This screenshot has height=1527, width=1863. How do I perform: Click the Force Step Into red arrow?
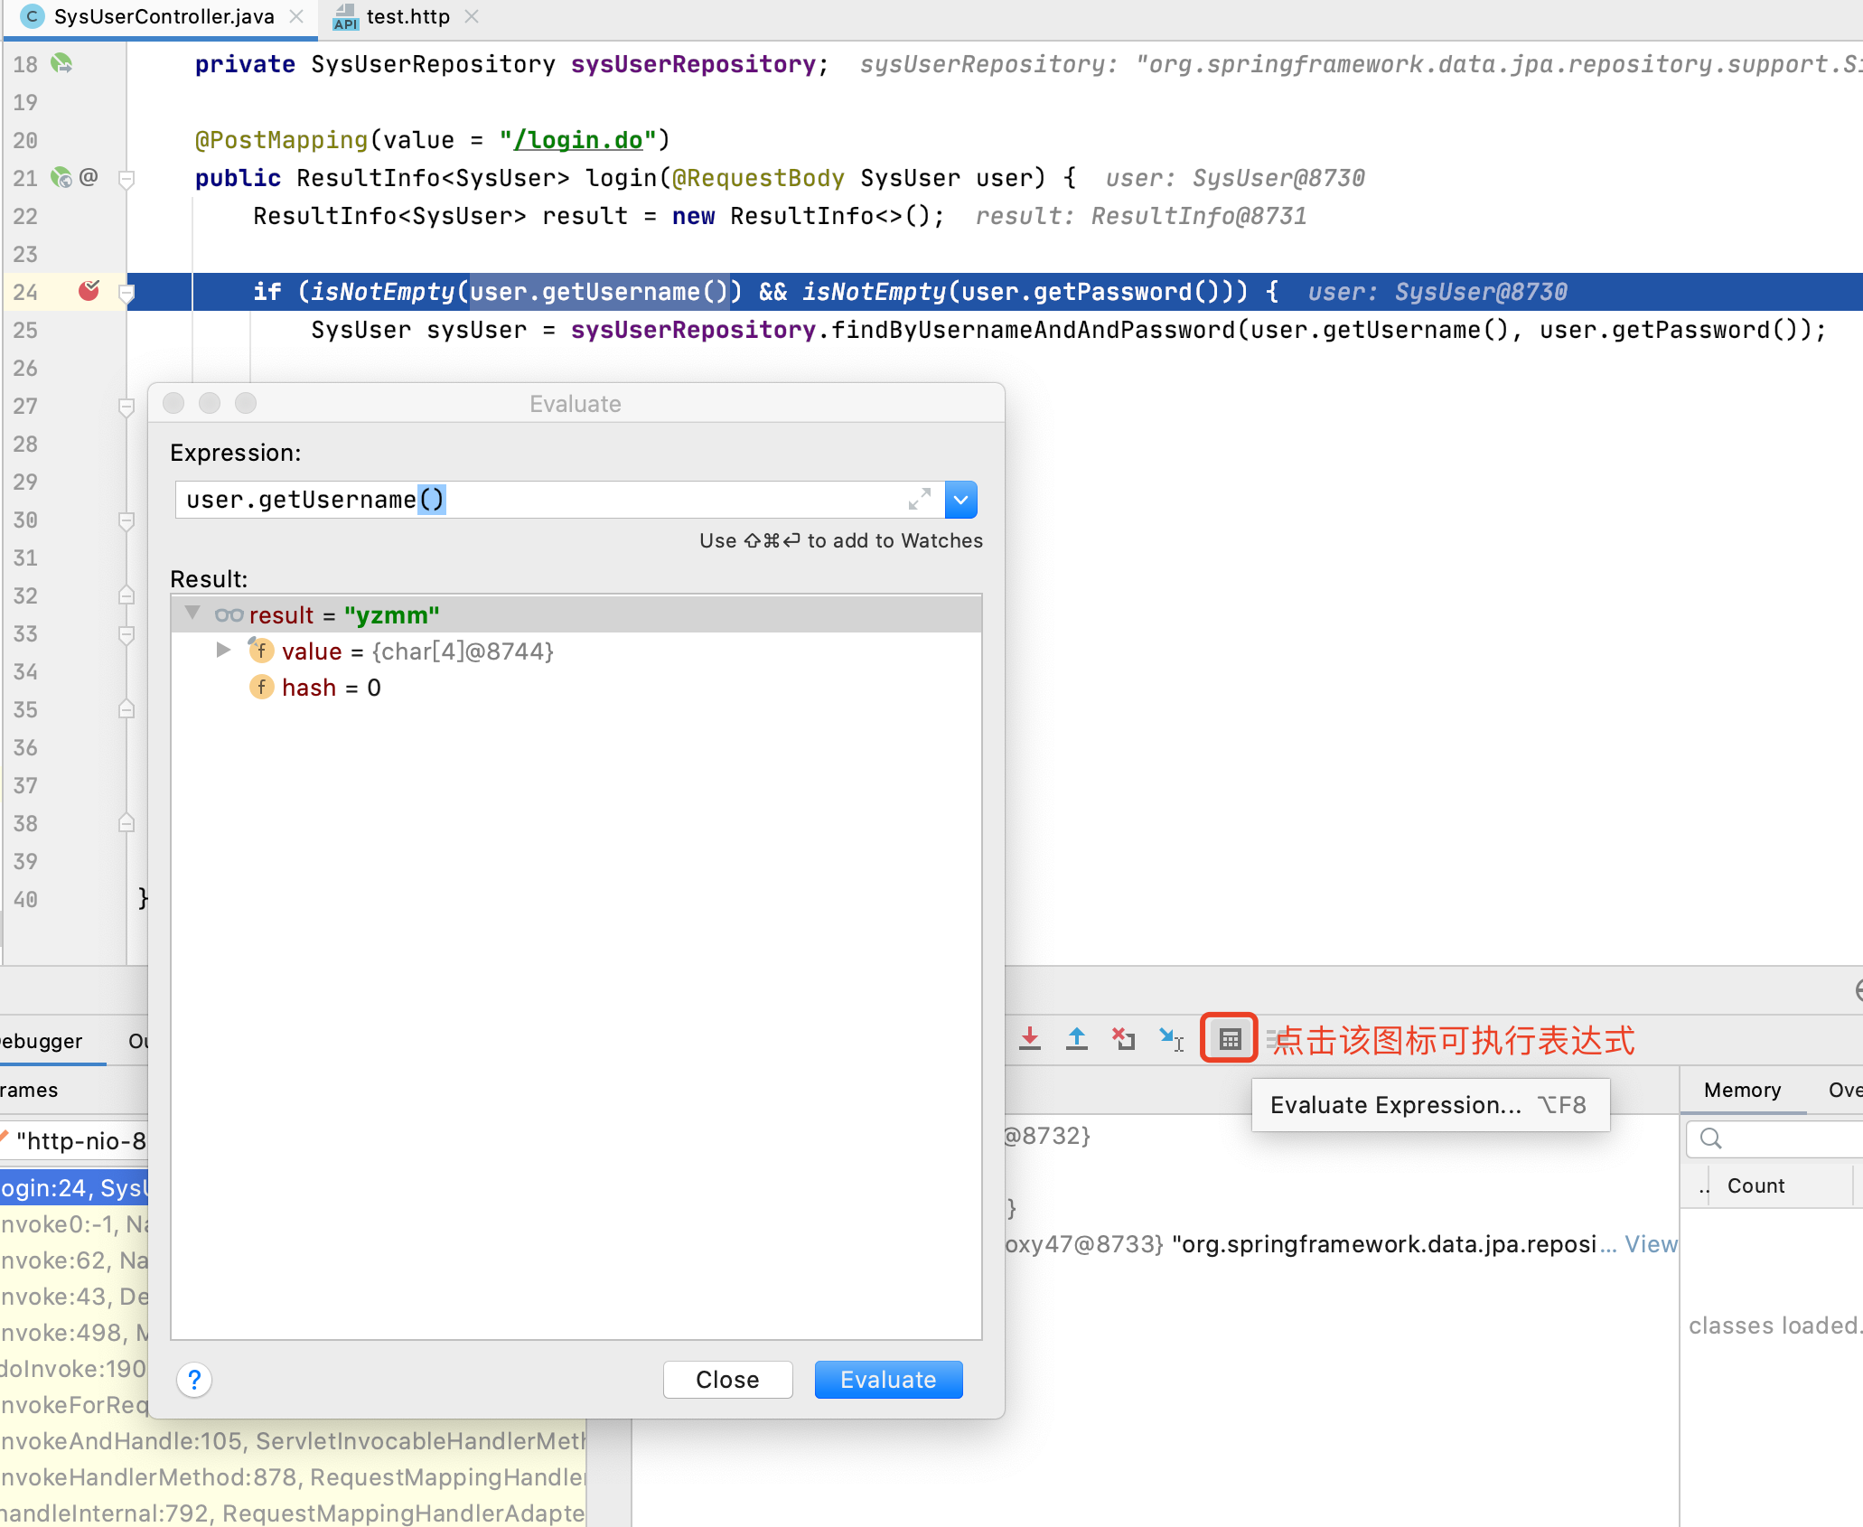click(1030, 1039)
